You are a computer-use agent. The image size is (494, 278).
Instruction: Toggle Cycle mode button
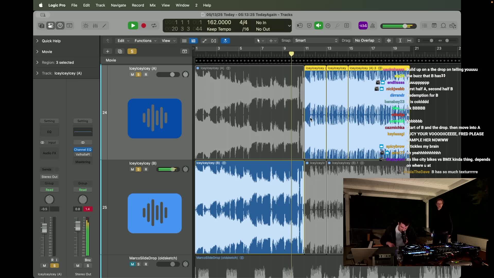154,25
